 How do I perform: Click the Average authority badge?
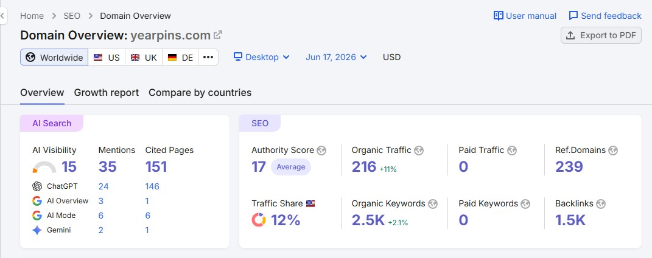click(291, 167)
